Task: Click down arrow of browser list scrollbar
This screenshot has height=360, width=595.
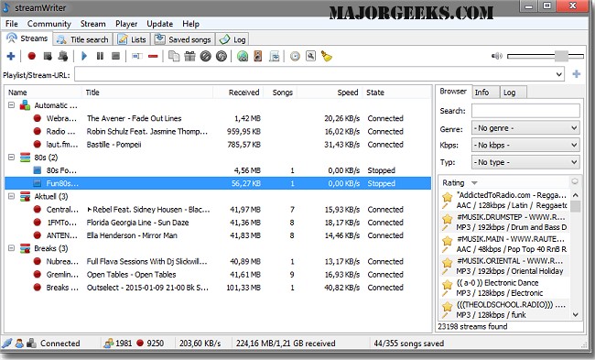Action: [575, 315]
